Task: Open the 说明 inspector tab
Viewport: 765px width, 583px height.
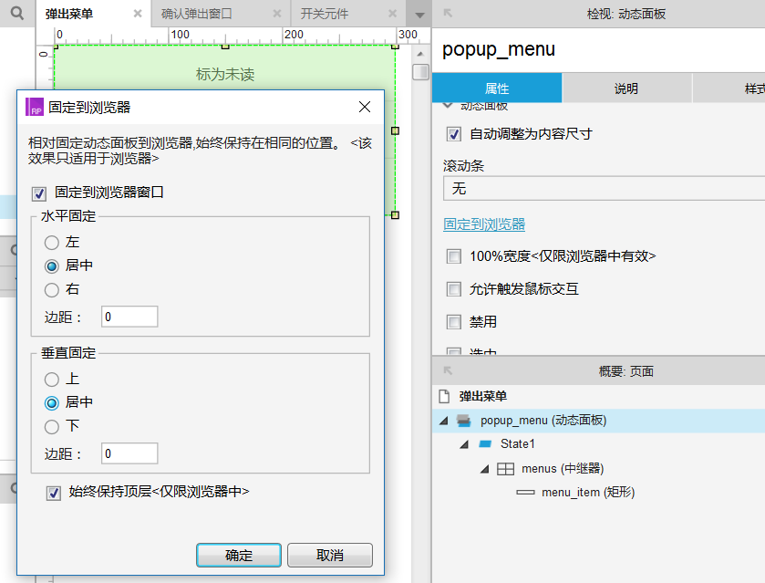Action: [626, 88]
